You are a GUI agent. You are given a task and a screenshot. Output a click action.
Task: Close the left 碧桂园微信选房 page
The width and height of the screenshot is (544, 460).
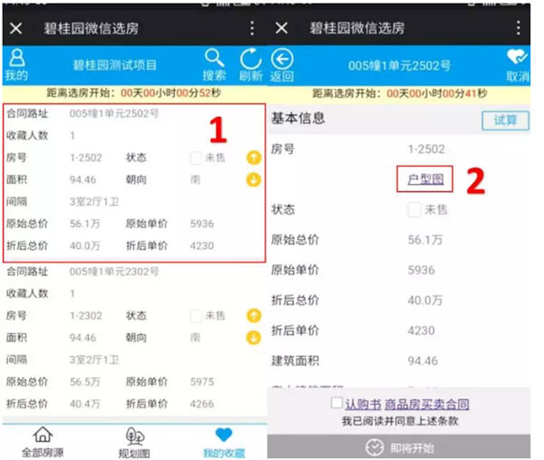point(16,28)
